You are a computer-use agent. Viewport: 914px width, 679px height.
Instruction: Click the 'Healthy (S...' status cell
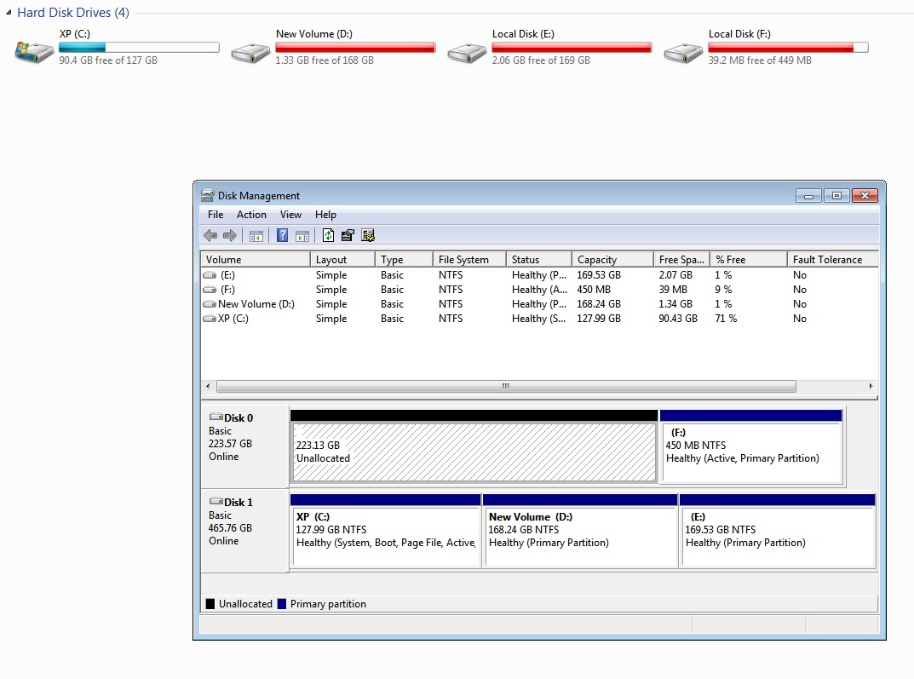(538, 319)
